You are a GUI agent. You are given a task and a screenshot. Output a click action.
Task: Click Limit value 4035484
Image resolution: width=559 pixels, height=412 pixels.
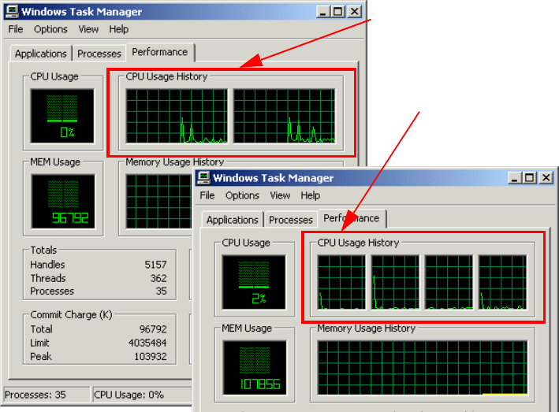147,343
